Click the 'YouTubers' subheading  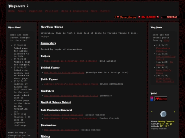point(47,91)
